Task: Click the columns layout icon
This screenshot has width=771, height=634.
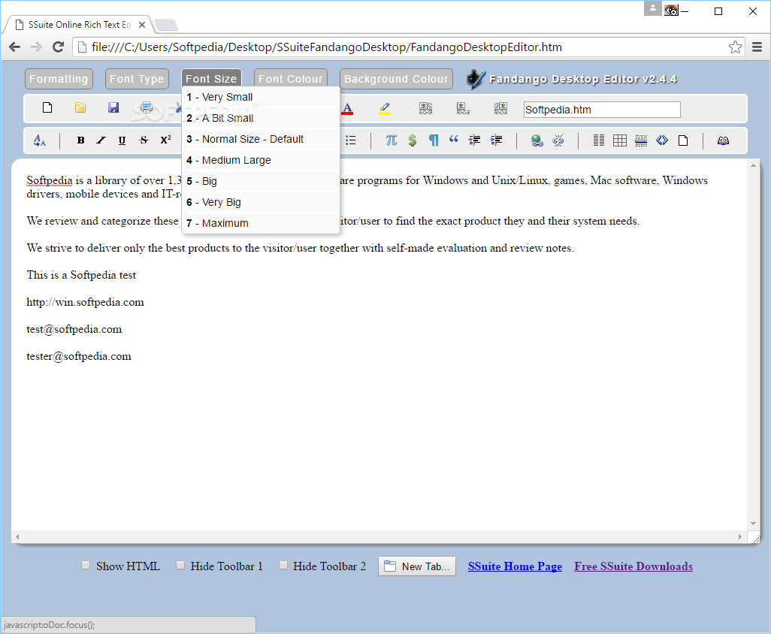Action: [x=598, y=140]
